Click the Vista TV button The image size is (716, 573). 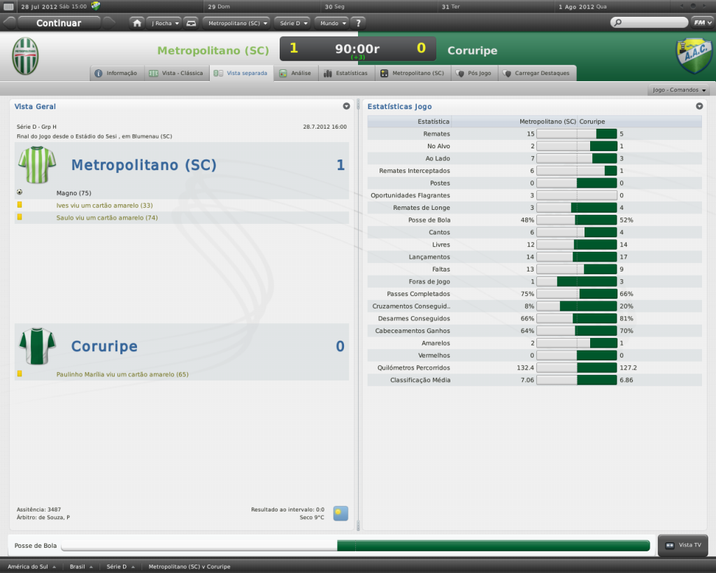click(682, 545)
